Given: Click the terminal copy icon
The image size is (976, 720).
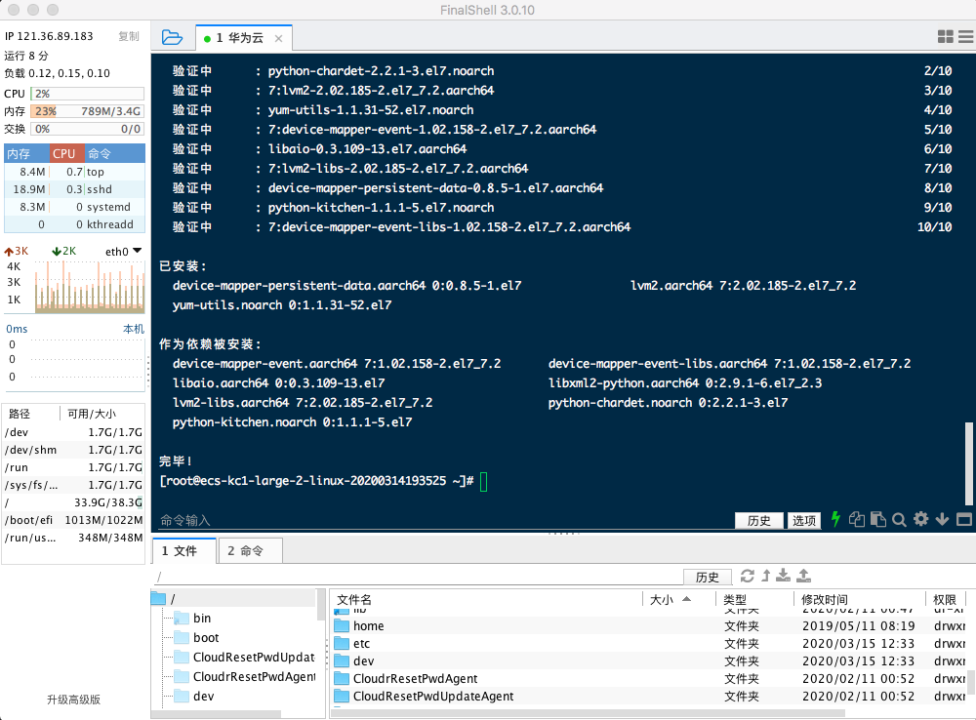Looking at the screenshot, I should [857, 519].
